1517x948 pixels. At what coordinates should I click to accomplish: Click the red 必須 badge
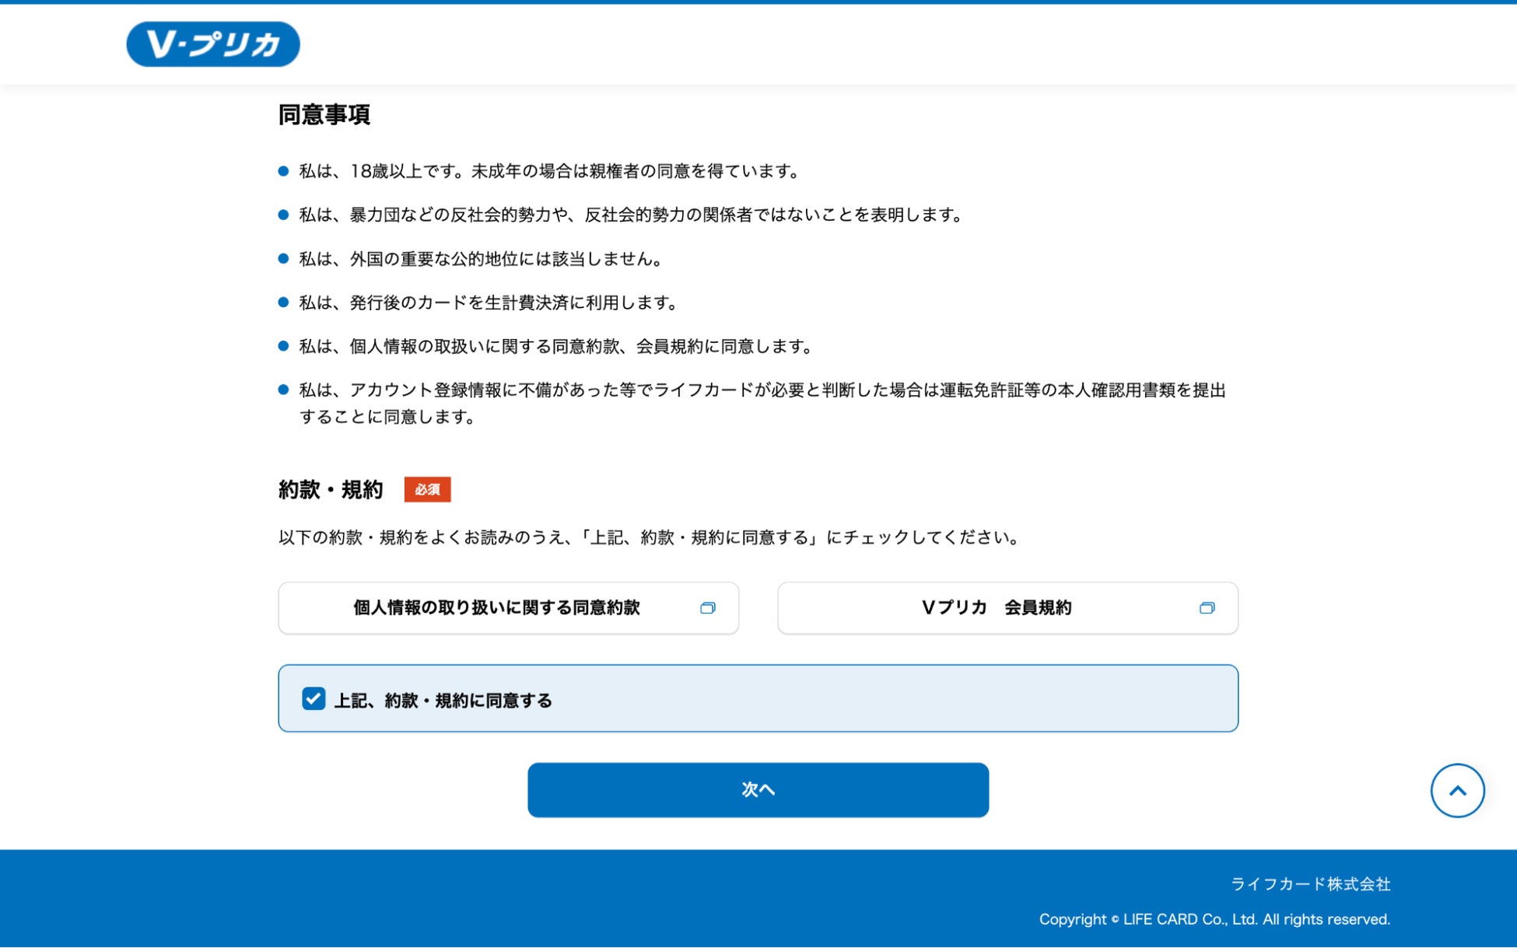[x=427, y=490]
